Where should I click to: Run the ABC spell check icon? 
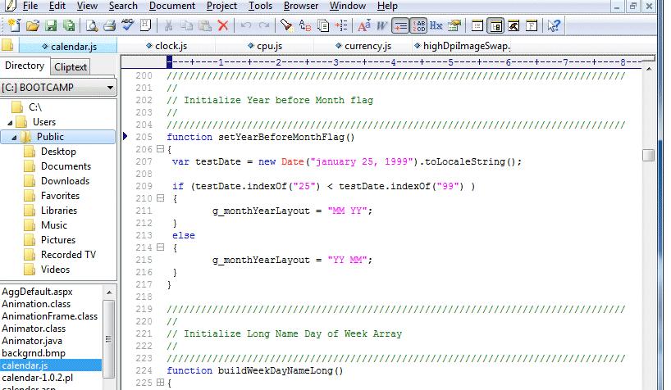pos(127,25)
